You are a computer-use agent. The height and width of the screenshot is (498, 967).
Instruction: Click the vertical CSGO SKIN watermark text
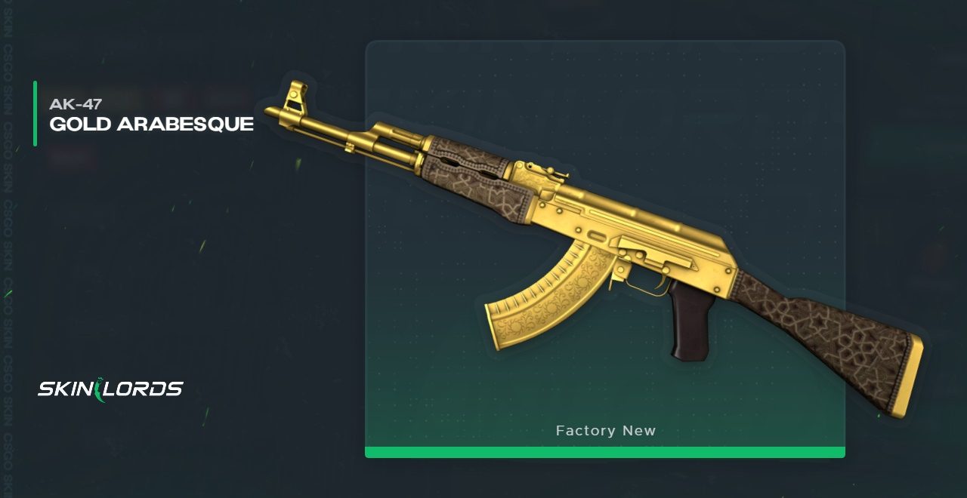tap(8, 249)
